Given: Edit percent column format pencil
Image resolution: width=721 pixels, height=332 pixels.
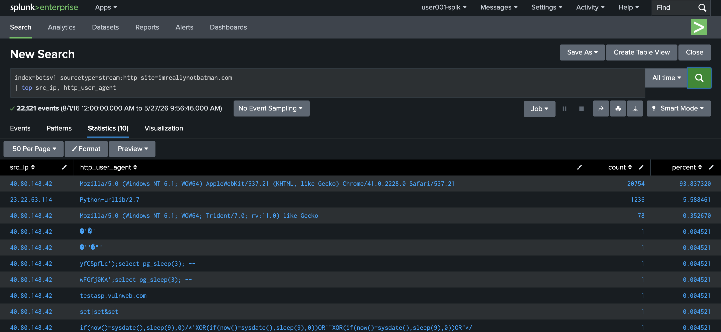Looking at the screenshot, I should click(711, 167).
